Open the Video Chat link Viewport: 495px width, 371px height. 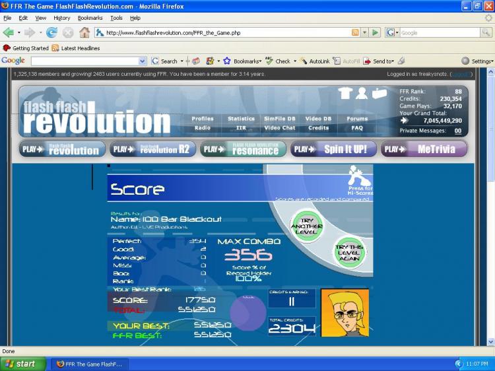click(280, 128)
